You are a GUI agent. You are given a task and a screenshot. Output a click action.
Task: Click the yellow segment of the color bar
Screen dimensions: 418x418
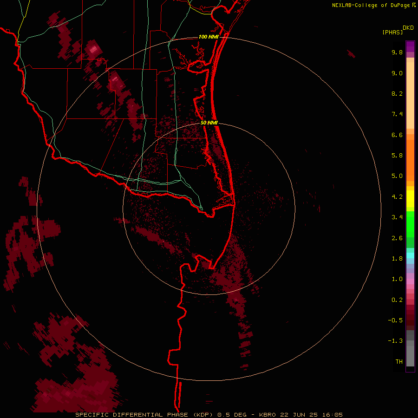point(410,199)
